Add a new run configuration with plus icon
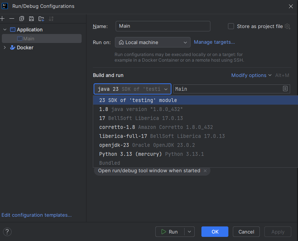Screen dimensions: 298x241 [x=2, y=19]
